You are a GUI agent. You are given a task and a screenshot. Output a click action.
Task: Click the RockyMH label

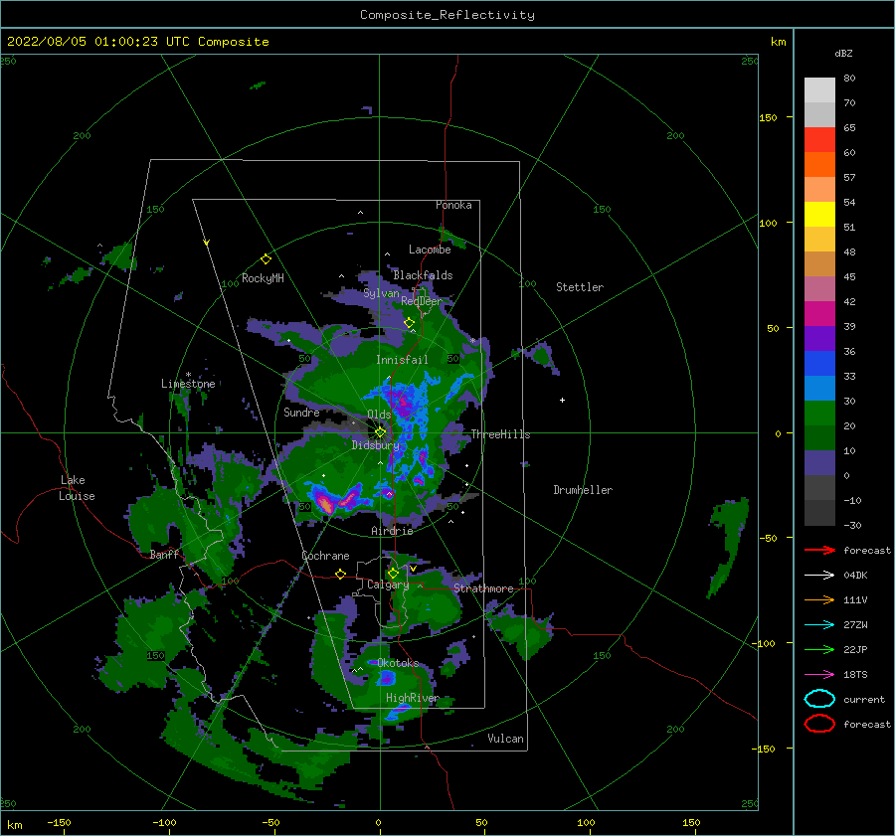pyautogui.click(x=263, y=278)
